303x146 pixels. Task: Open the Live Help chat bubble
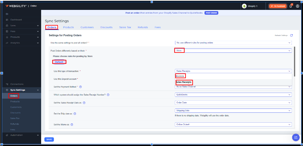point(296,137)
